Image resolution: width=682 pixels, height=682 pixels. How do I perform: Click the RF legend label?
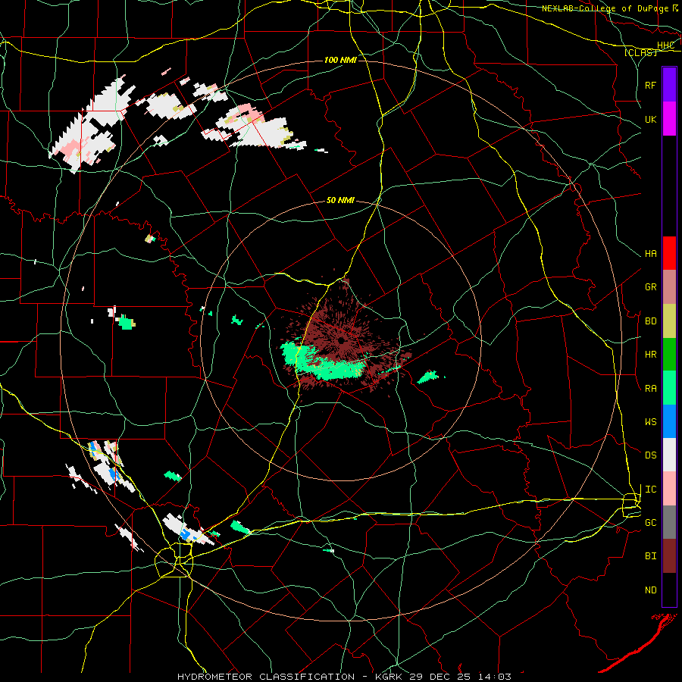[x=650, y=85]
